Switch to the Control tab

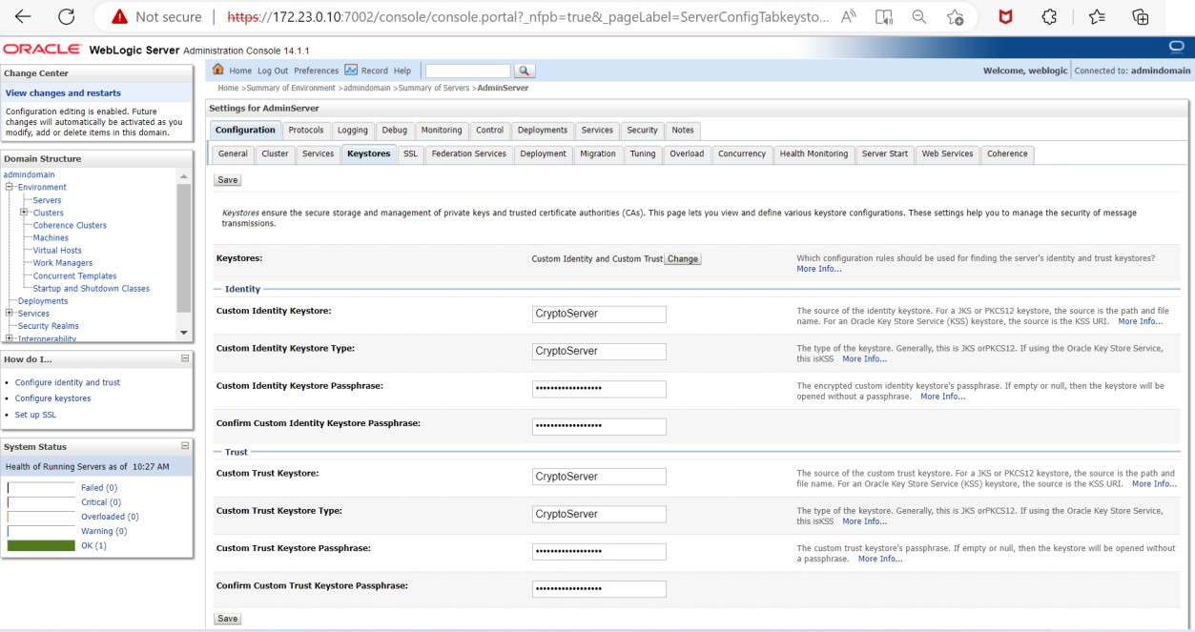click(x=489, y=131)
